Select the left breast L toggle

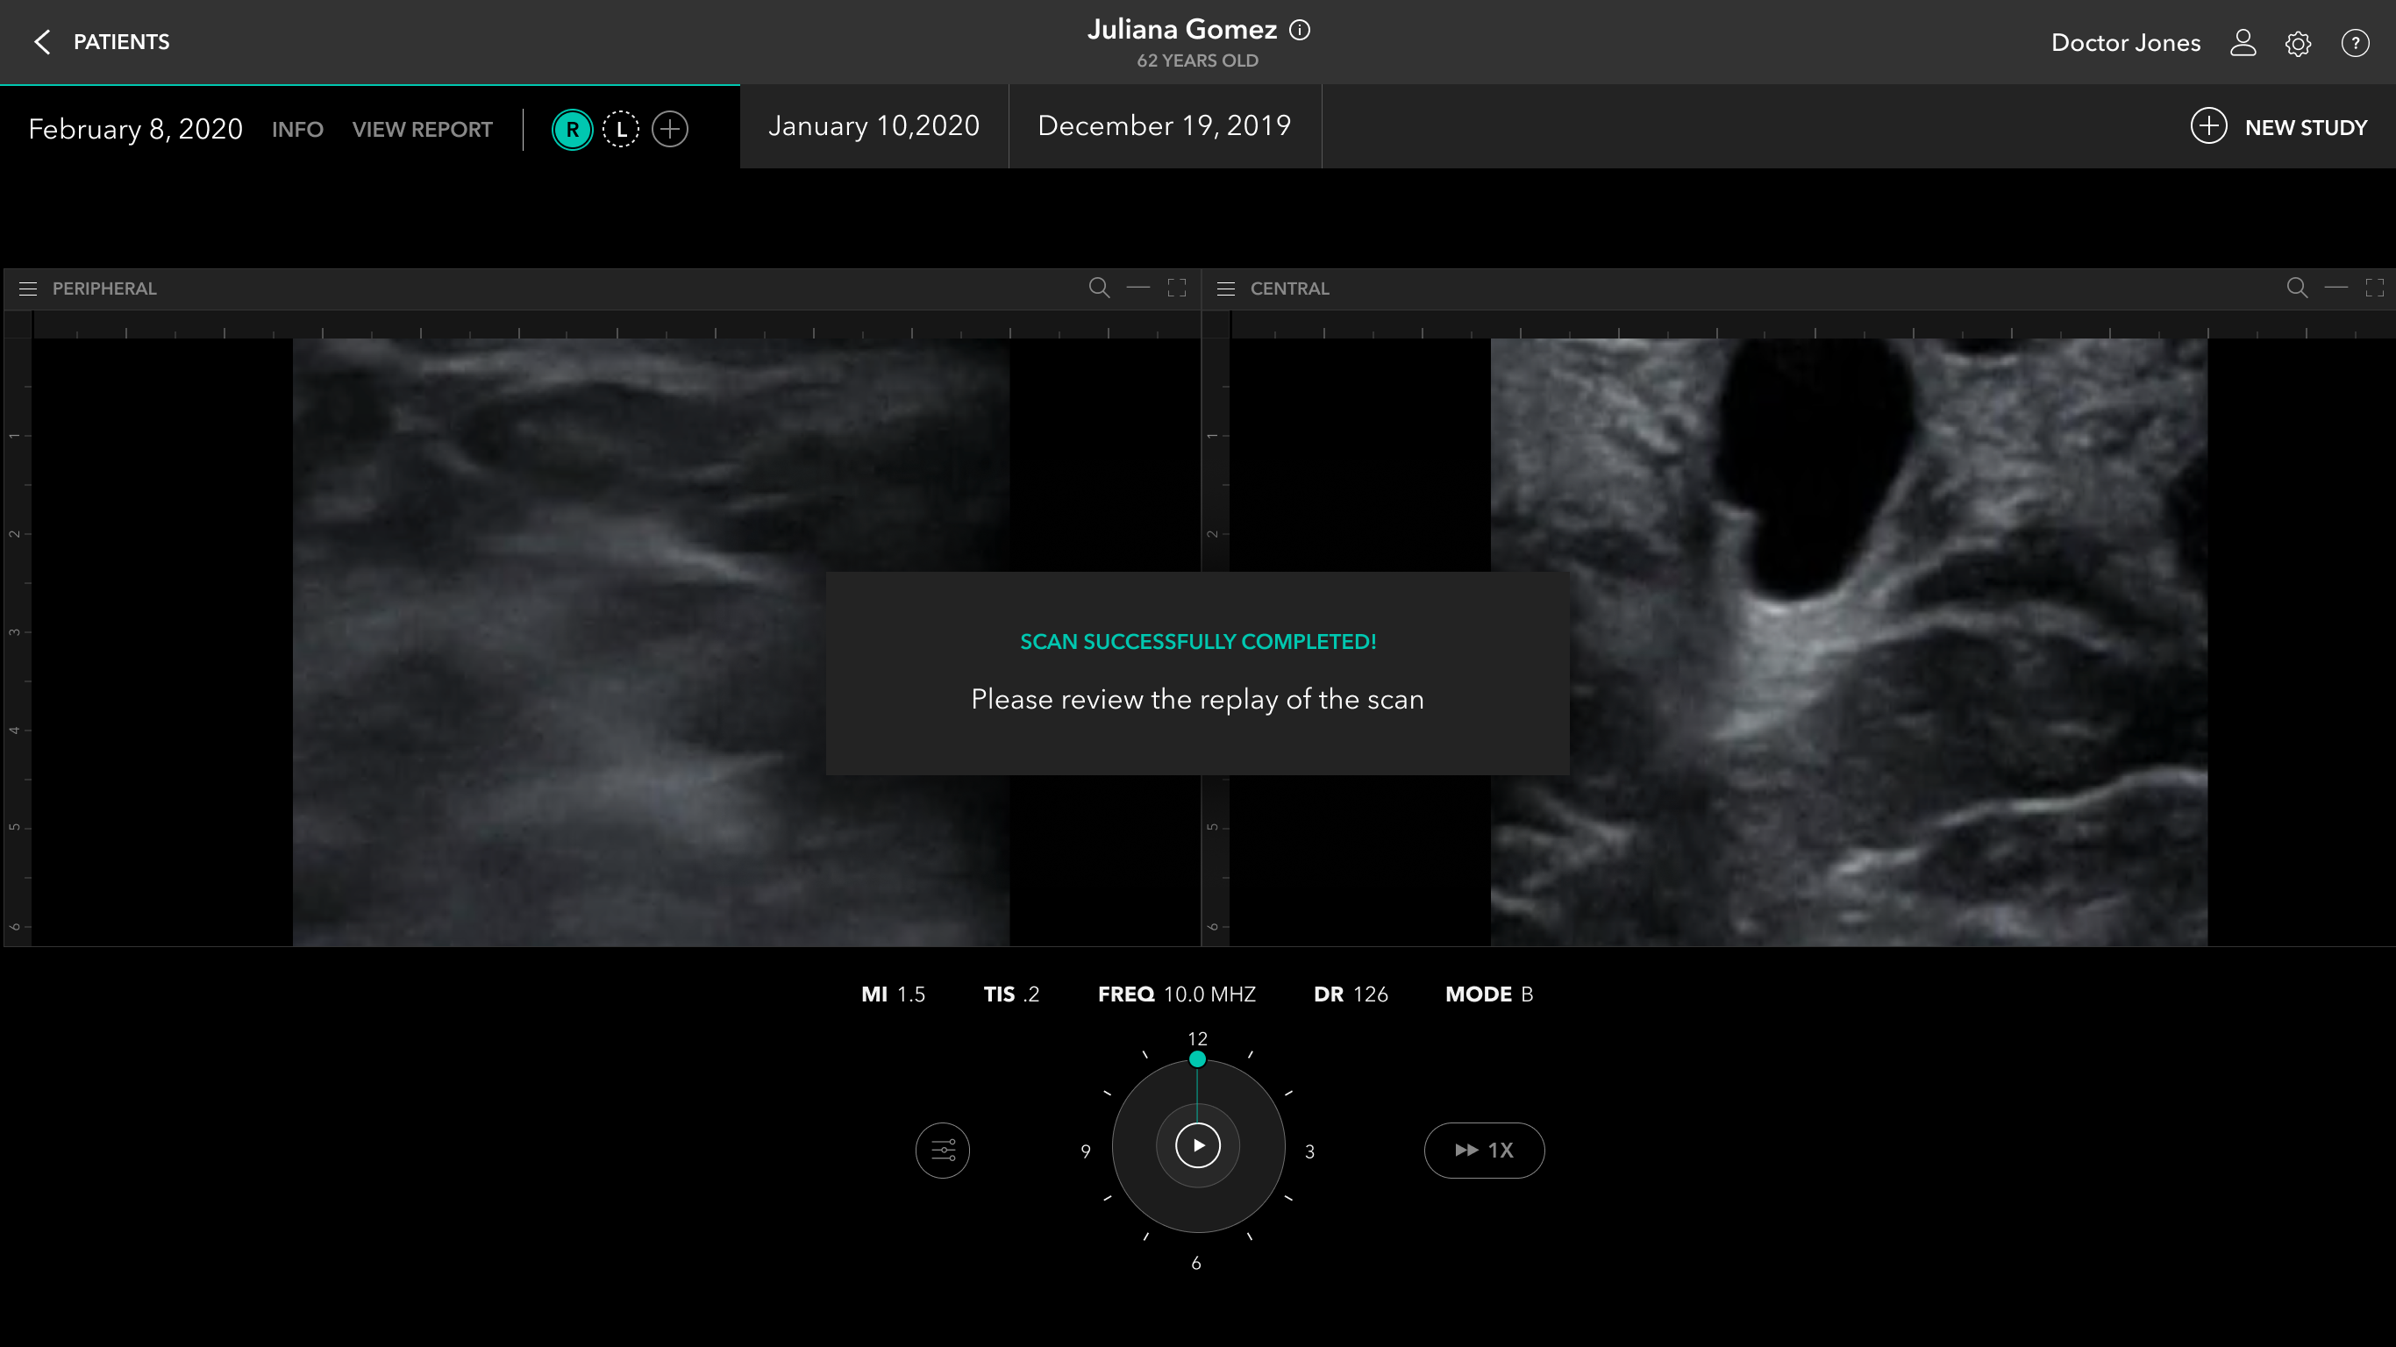tap(620, 129)
